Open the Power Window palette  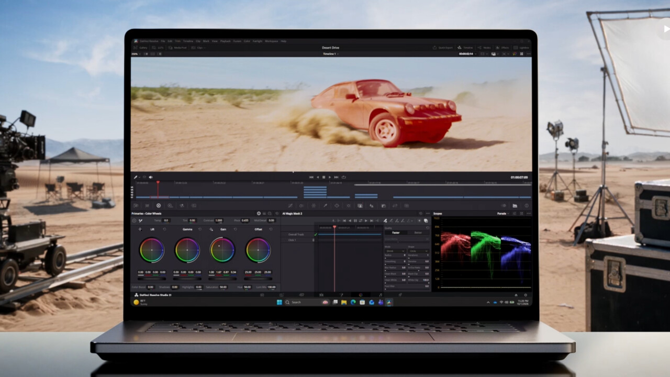click(337, 206)
